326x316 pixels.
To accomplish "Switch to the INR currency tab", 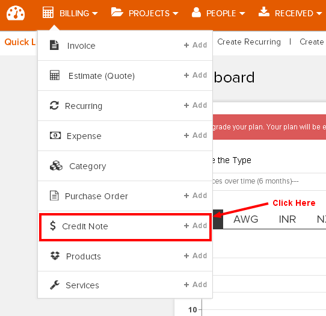I will 288,219.
